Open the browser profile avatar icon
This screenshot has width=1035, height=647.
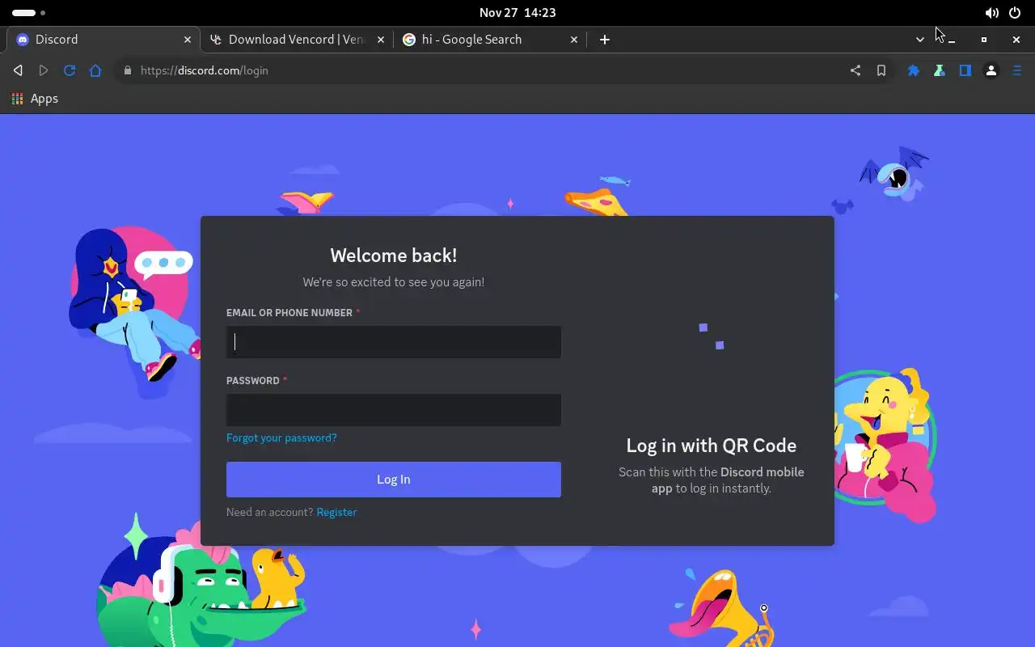[991, 70]
